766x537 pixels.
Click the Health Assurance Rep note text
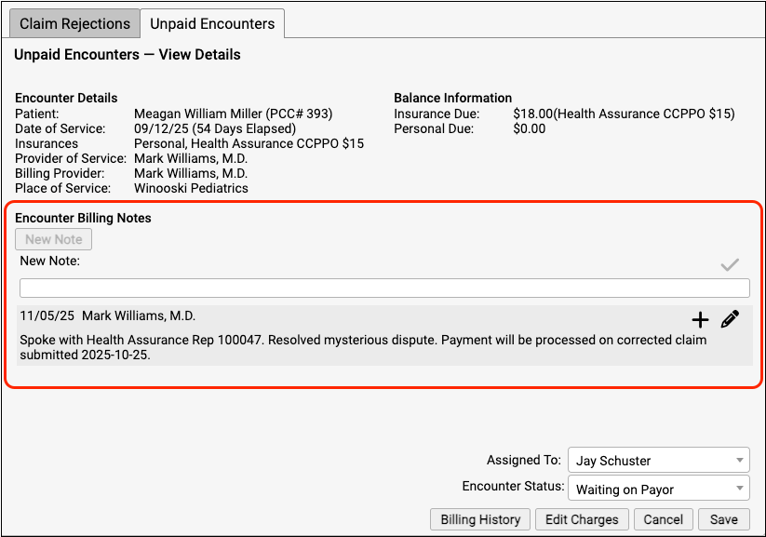363,347
